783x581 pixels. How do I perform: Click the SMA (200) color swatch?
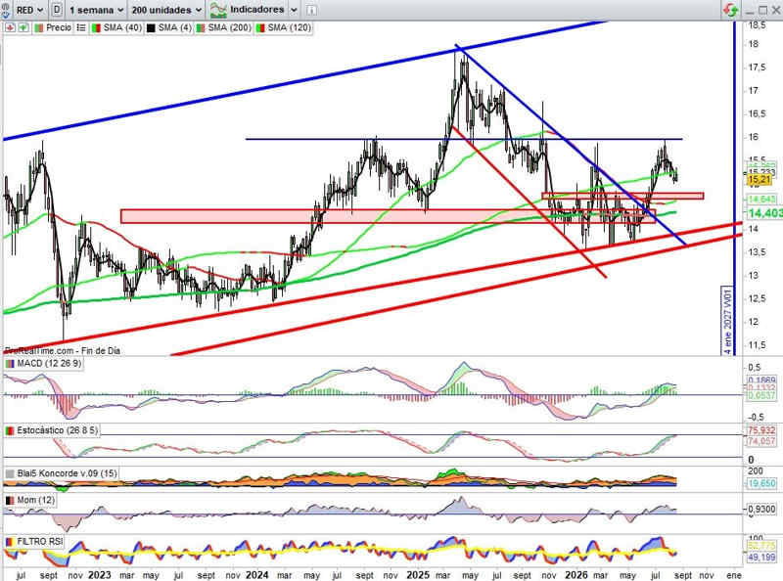201,28
